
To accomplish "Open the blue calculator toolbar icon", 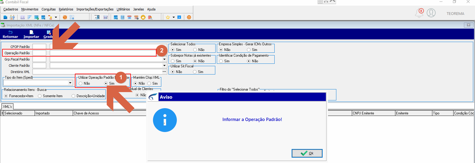I will 123,17.
